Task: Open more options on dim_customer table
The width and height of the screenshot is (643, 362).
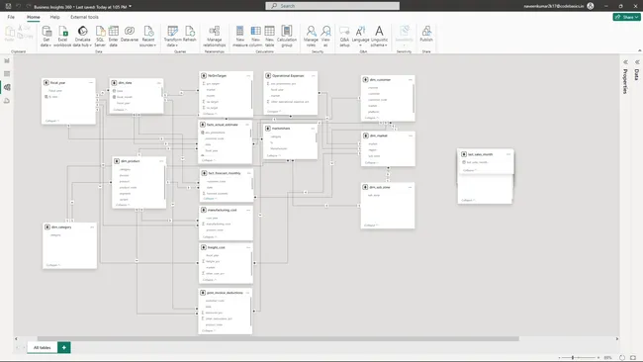Action: coord(411,79)
